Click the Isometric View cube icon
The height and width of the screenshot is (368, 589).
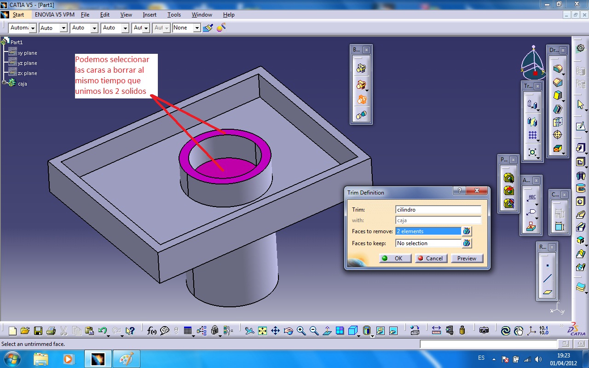point(352,330)
